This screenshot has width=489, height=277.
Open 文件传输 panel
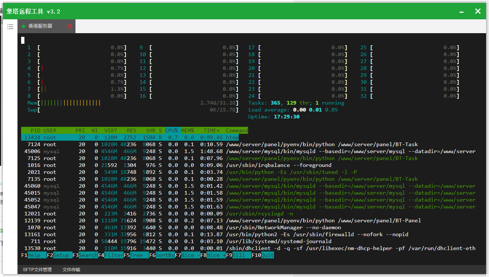click(71, 270)
